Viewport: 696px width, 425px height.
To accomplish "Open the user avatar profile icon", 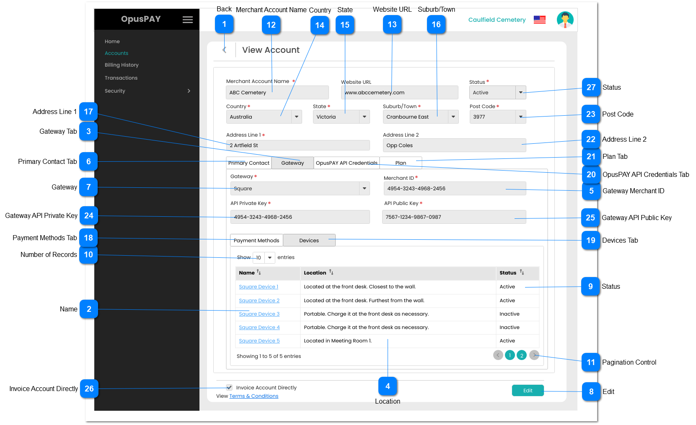I will point(565,20).
